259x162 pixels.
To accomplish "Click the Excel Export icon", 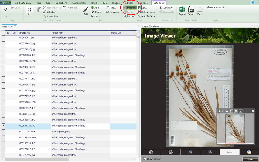I will click(182, 9).
